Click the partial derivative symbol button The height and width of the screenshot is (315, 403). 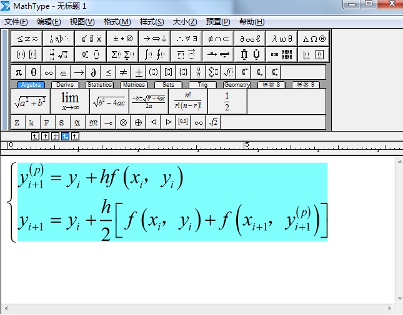(94, 72)
